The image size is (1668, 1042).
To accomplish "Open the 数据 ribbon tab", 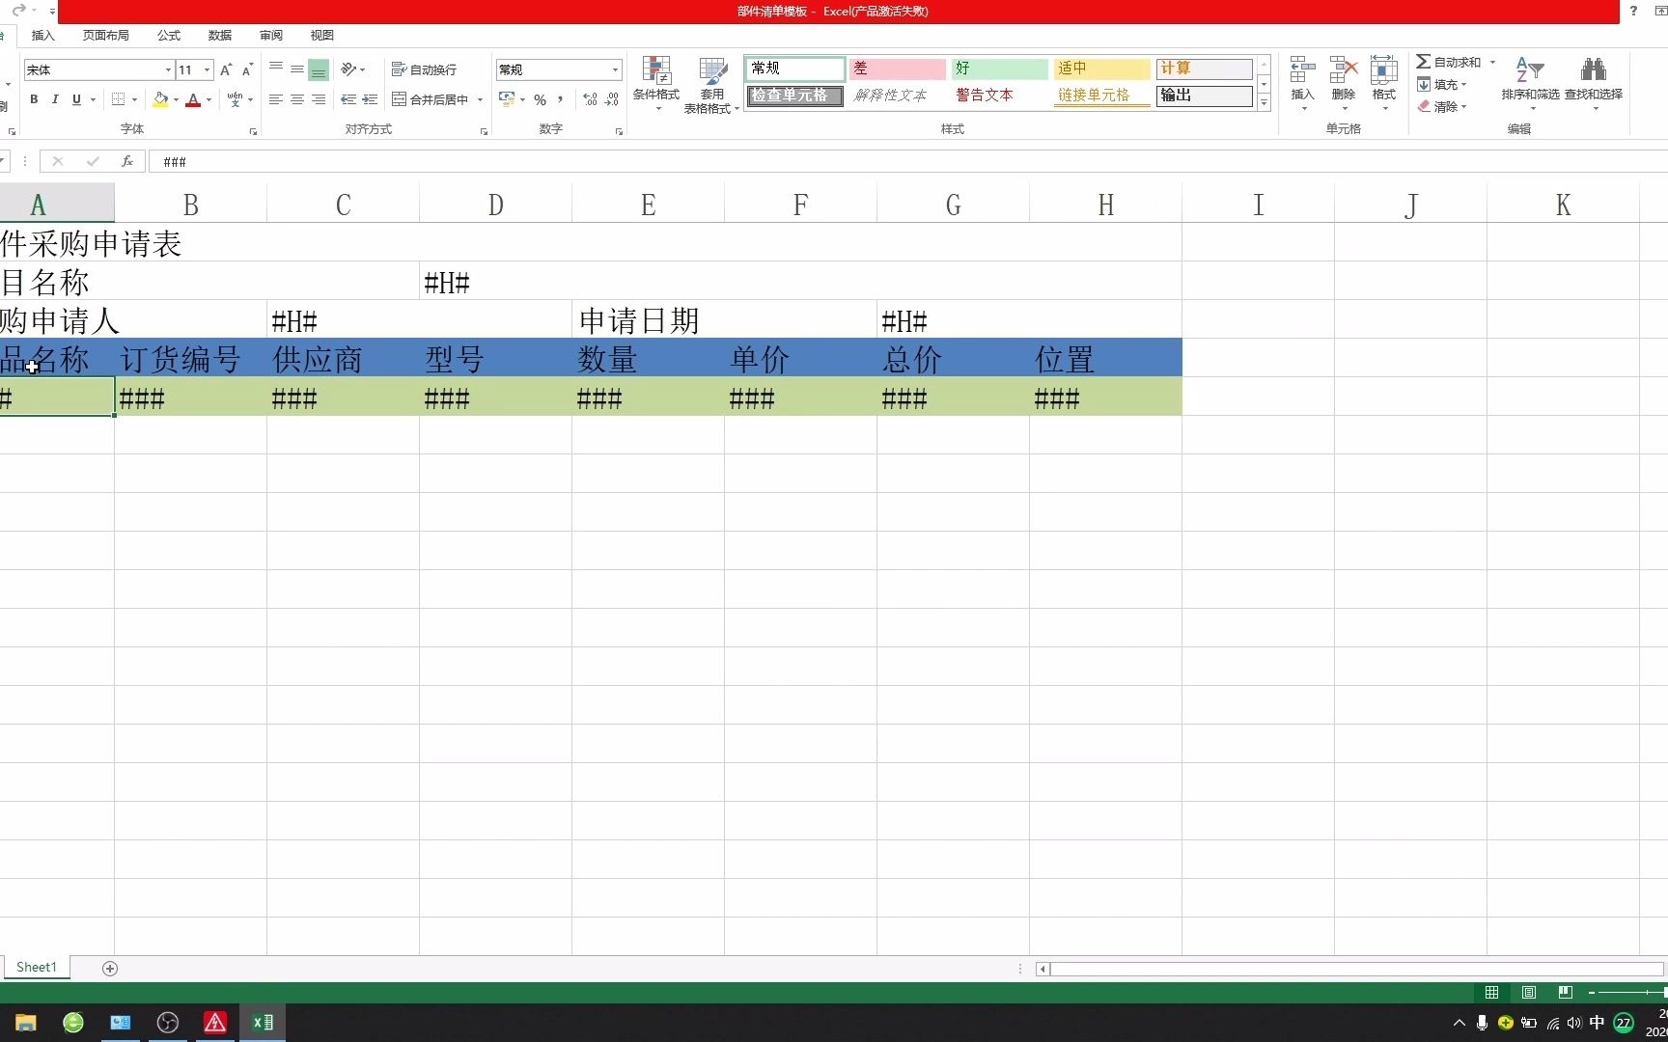I will click(x=220, y=35).
